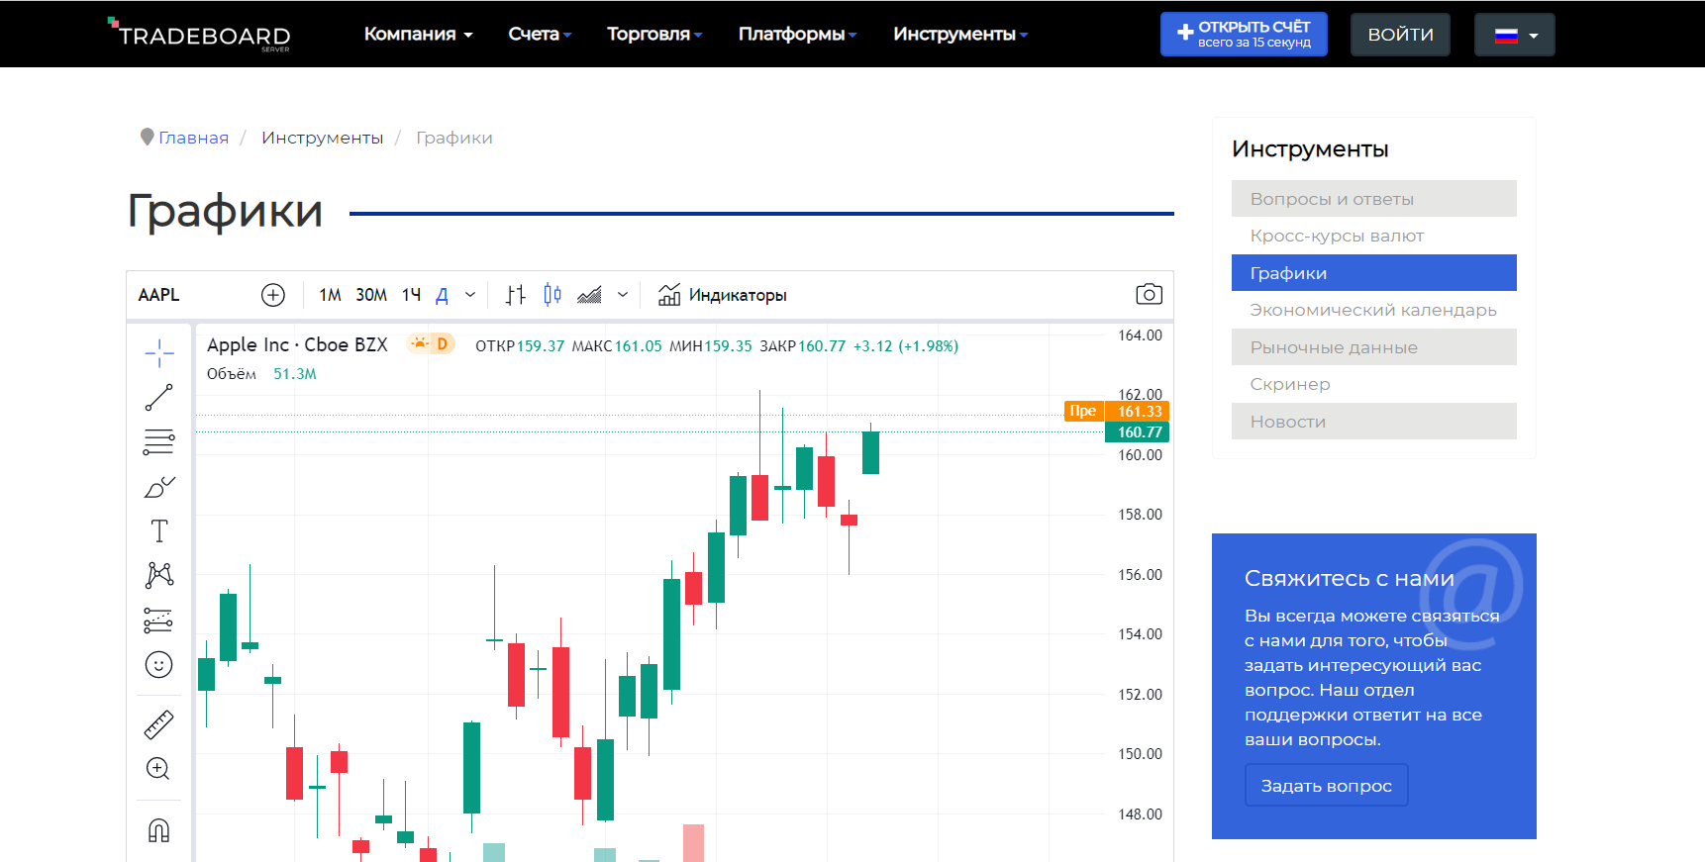The width and height of the screenshot is (1705, 862).
Task: Open Новости sidebar item
Action: click(x=1374, y=422)
